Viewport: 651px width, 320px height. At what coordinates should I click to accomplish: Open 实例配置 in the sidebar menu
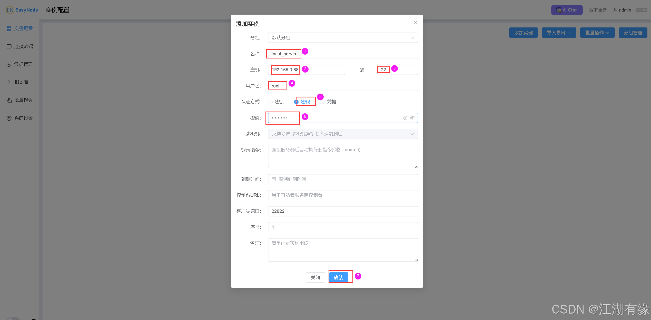[20, 28]
